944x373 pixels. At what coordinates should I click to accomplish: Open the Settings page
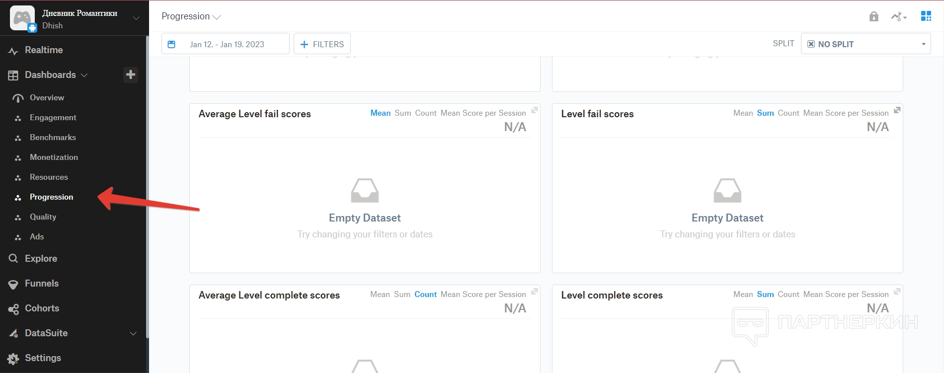click(43, 358)
